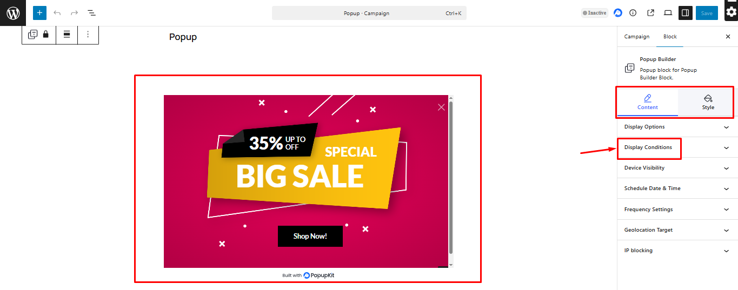Open the document overview list icon
The width and height of the screenshot is (738, 290).
(92, 12)
